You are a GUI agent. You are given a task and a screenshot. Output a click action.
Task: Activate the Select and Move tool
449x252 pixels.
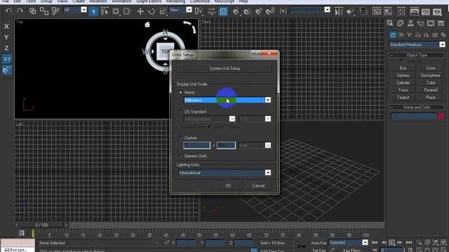tap(140, 11)
